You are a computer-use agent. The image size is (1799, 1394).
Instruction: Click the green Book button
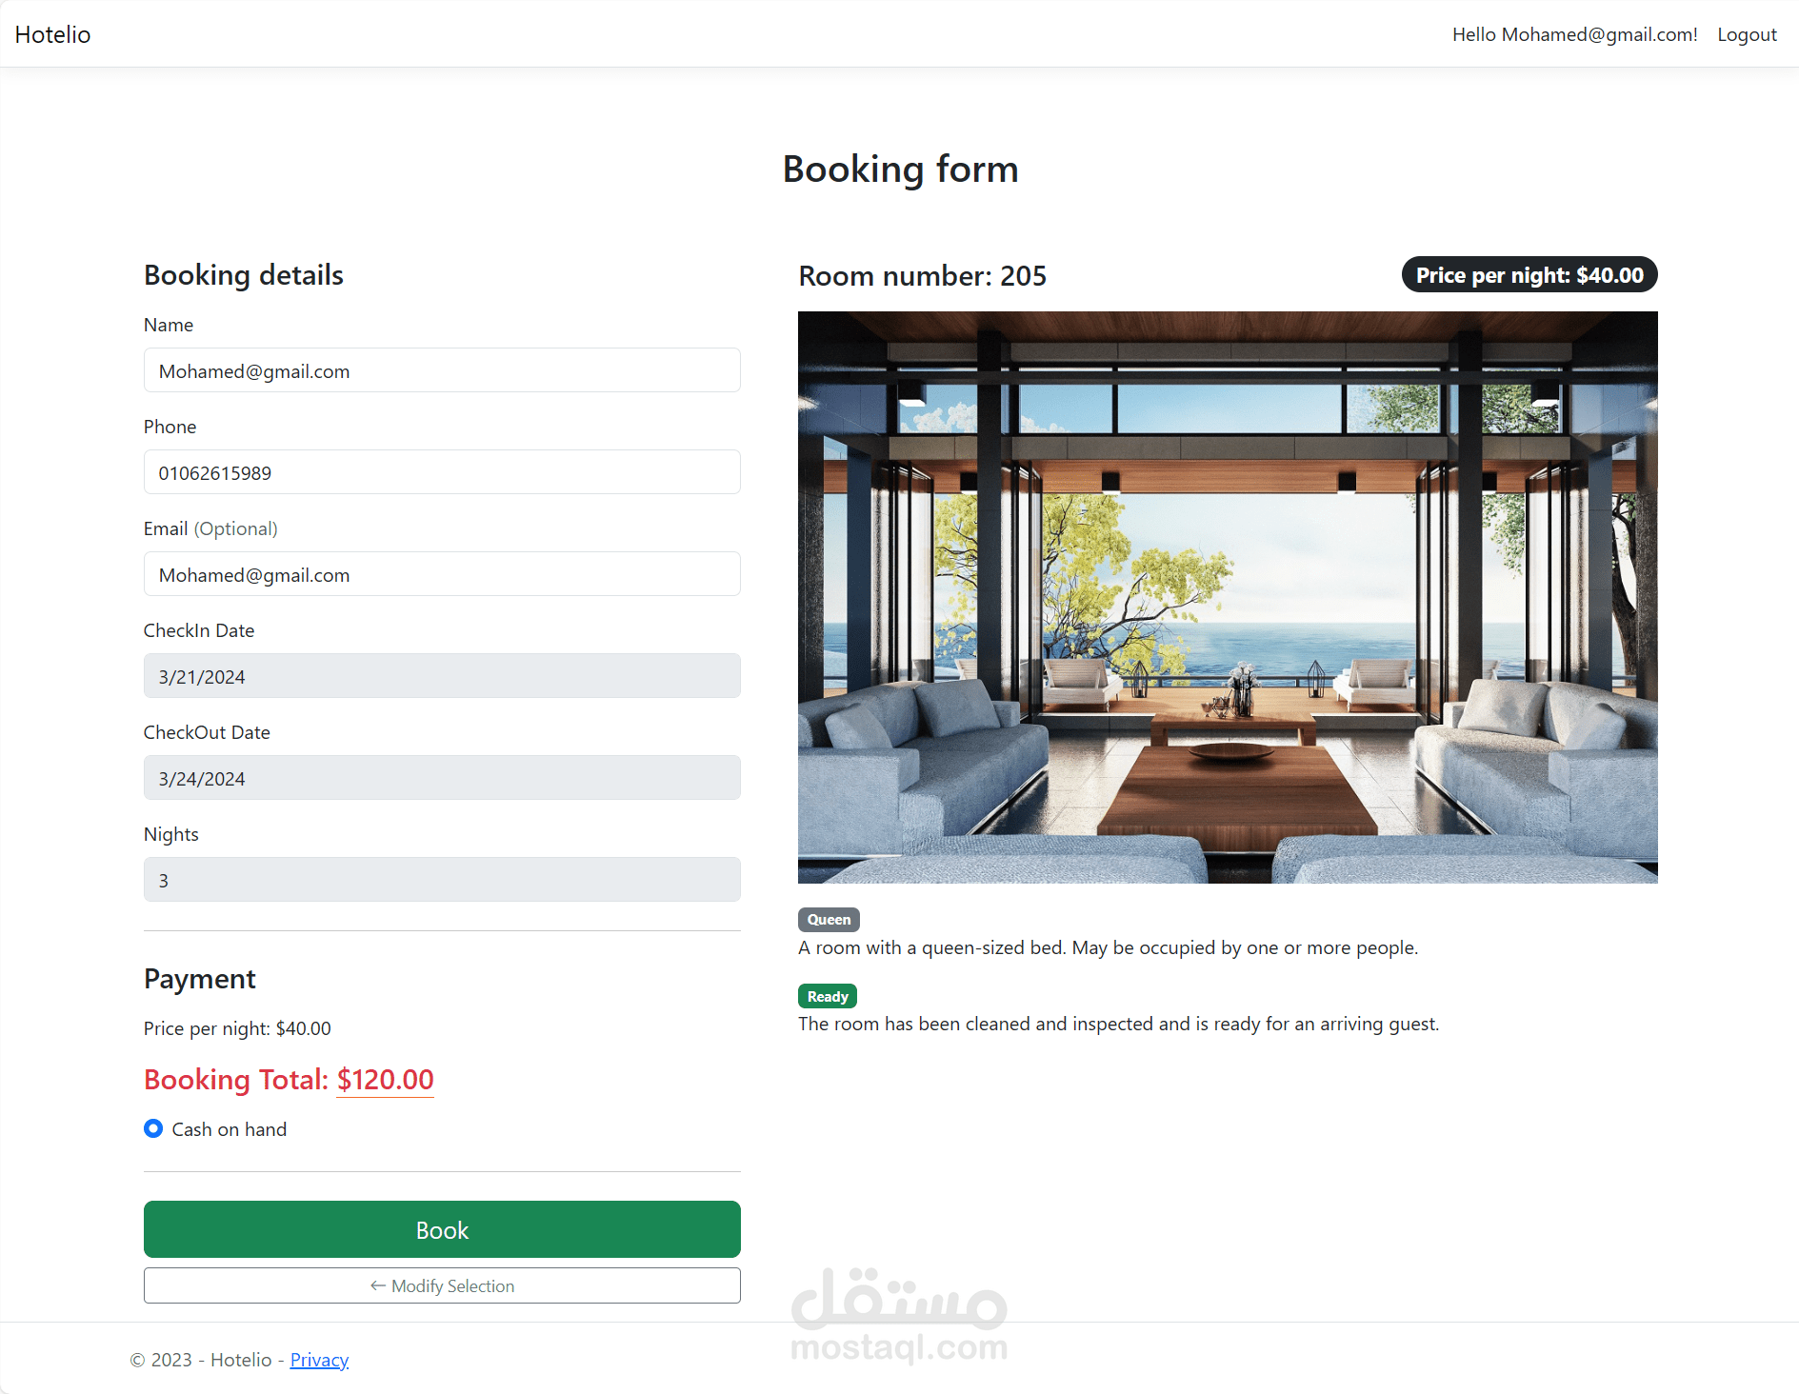pos(442,1229)
